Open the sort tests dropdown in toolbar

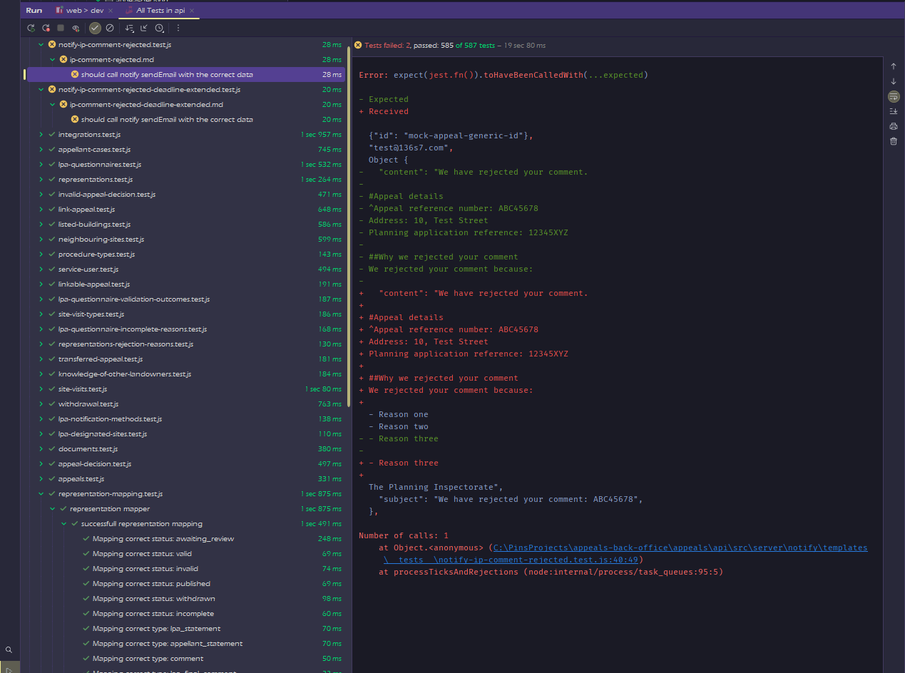click(129, 28)
